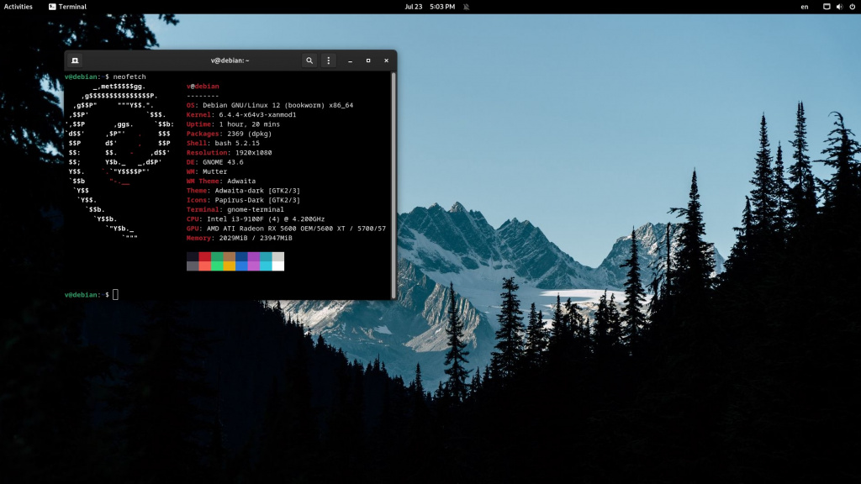Open the terminal hamburger menu

pos(328,60)
